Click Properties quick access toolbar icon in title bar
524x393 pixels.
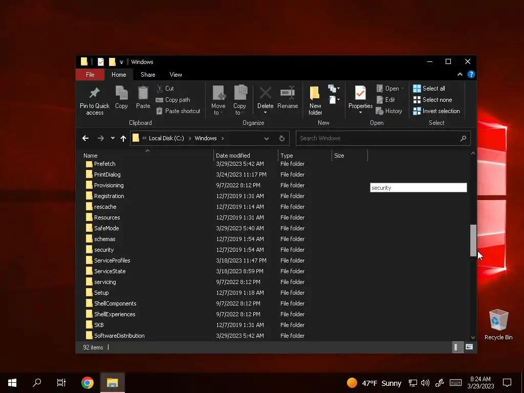coord(101,62)
